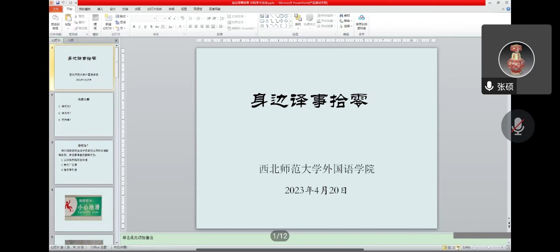Open the 模板 (Template) icon

(x=95, y=18)
